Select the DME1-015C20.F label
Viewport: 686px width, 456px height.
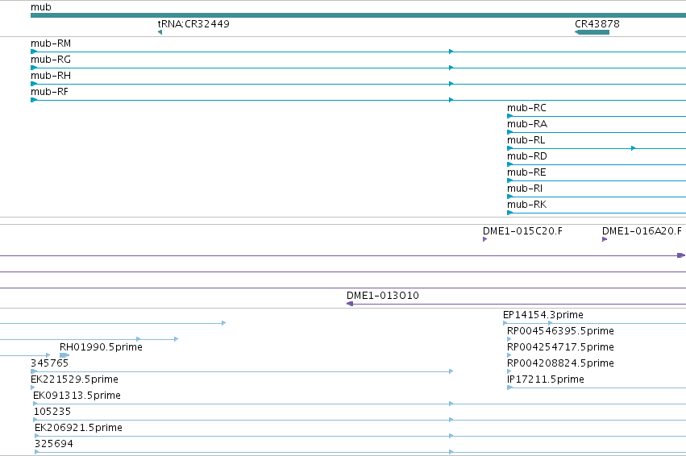coord(523,231)
